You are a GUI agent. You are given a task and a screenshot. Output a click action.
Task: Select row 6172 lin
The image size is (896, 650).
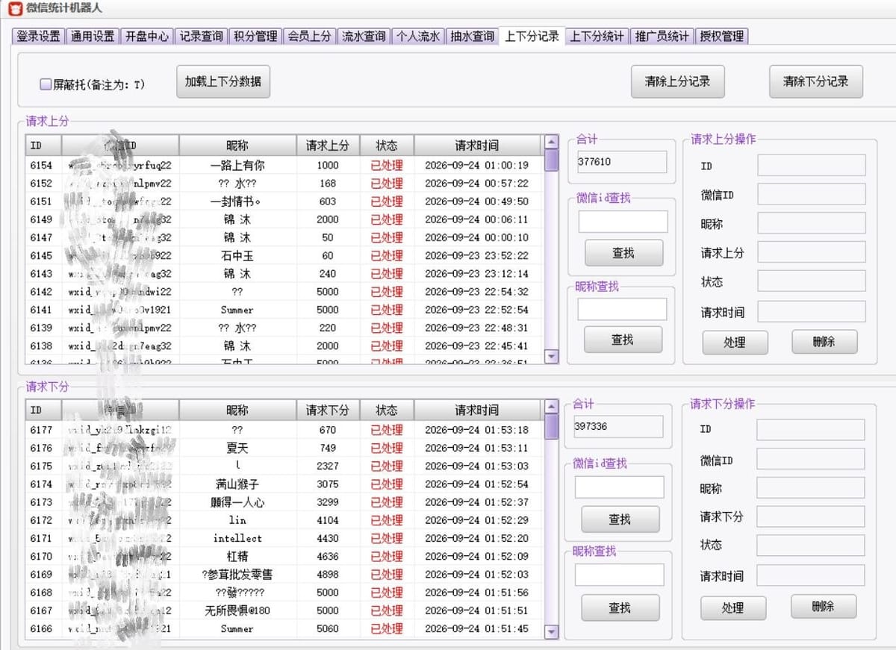(284, 520)
